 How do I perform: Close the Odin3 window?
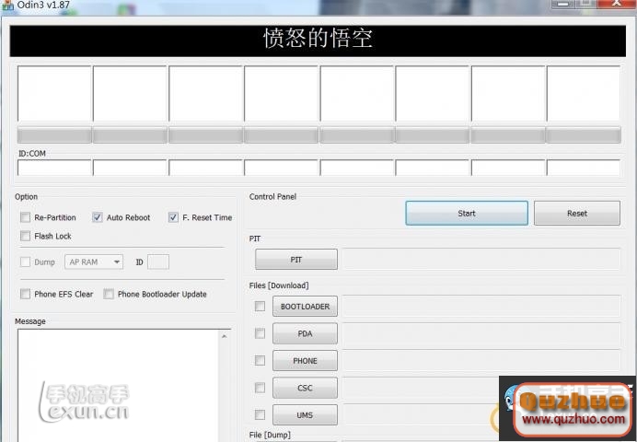point(616,4)
